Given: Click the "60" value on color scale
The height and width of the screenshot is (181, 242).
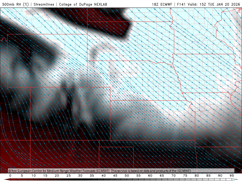Looking at the screenshot, I should [x=150, y=176].
